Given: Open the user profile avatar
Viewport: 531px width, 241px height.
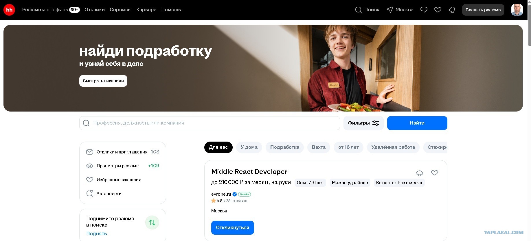Looking at the screenshot, I should (x=517, y=10).
